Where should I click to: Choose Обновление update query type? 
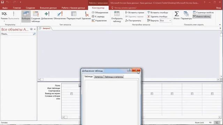tap(60, 16)
